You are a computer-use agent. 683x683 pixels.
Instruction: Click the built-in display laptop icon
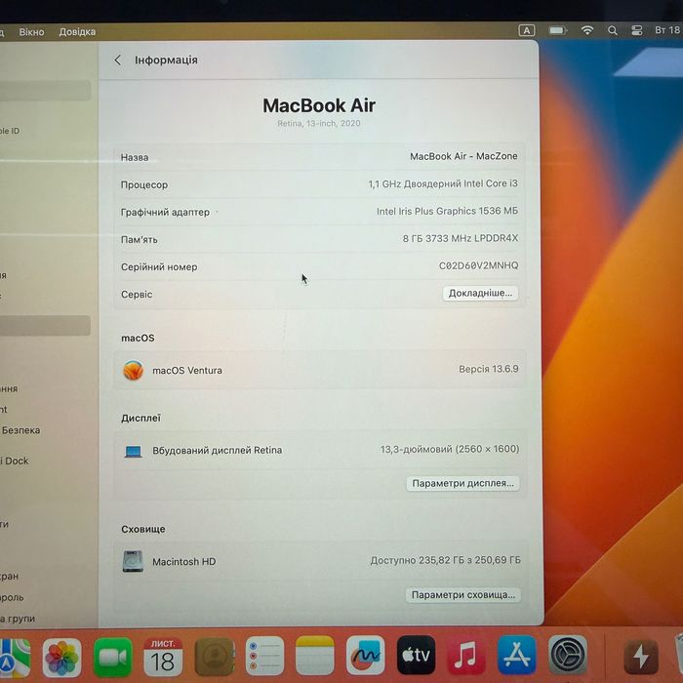coord(134,451)
